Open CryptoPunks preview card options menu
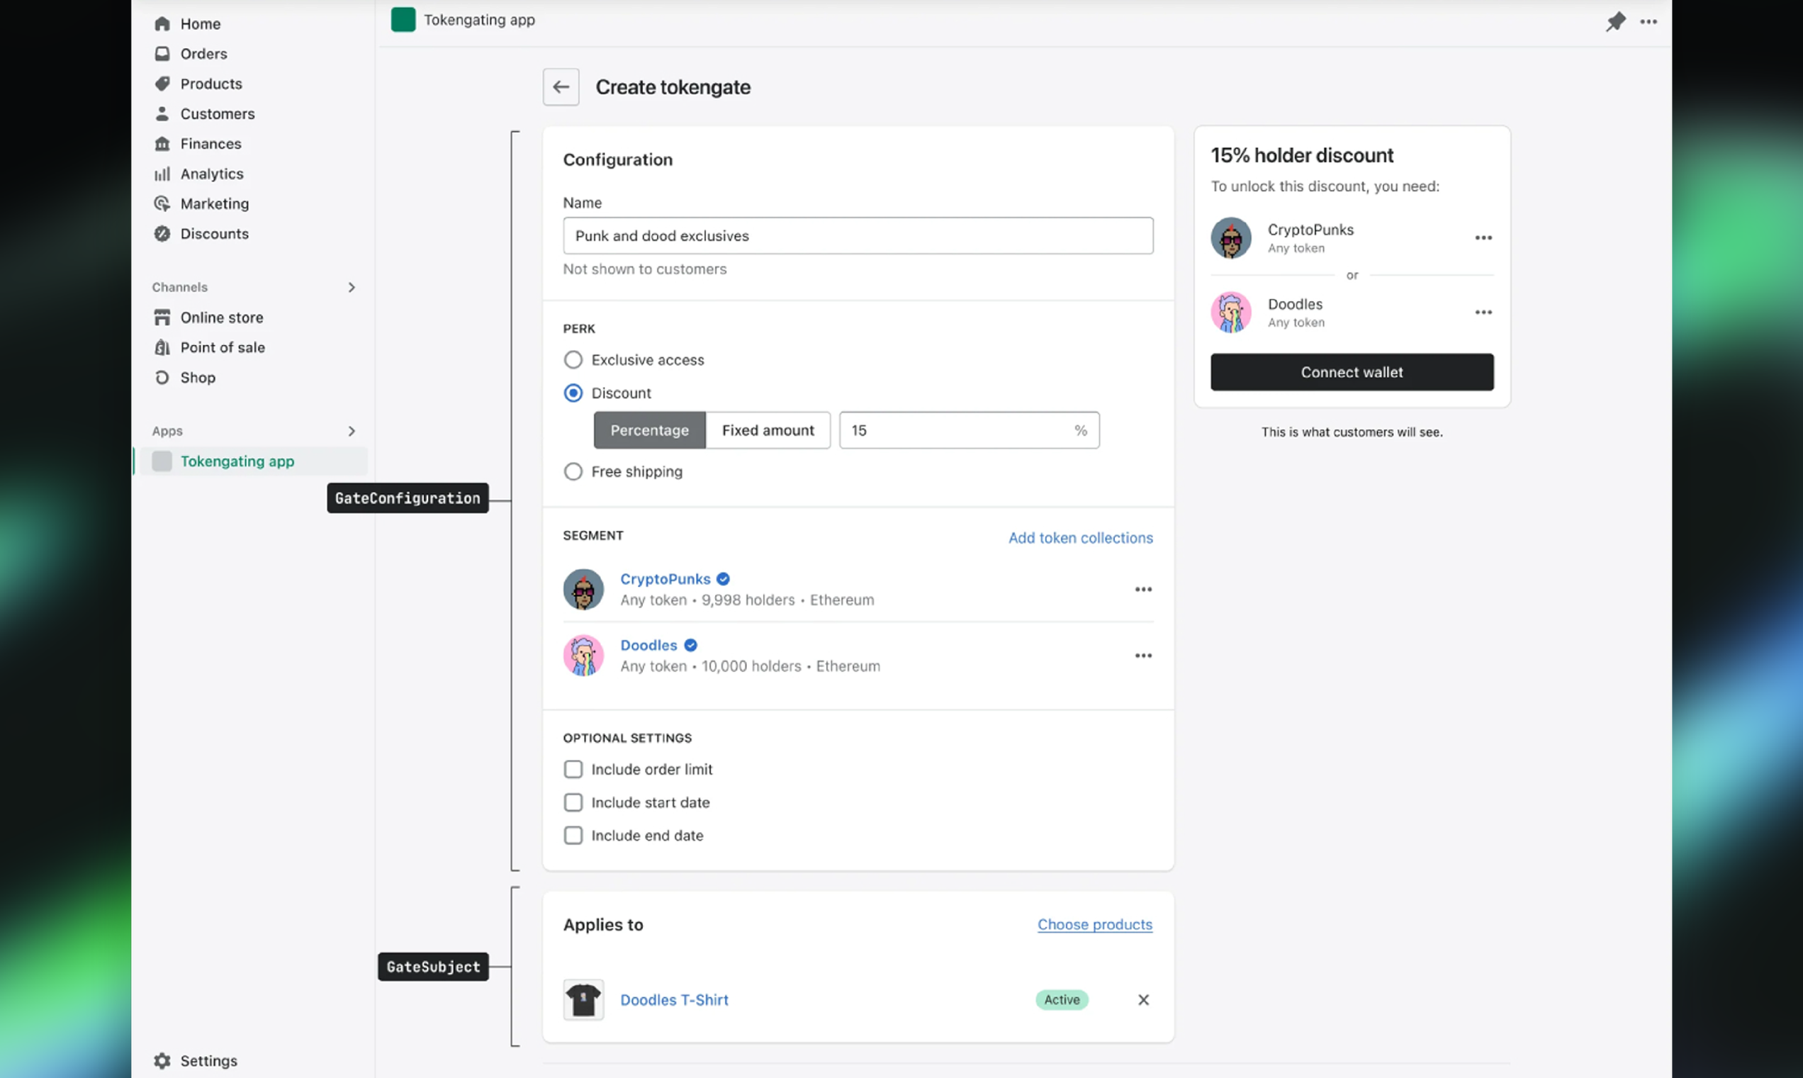The image size is (1803, 1078). coord(1483,237)
